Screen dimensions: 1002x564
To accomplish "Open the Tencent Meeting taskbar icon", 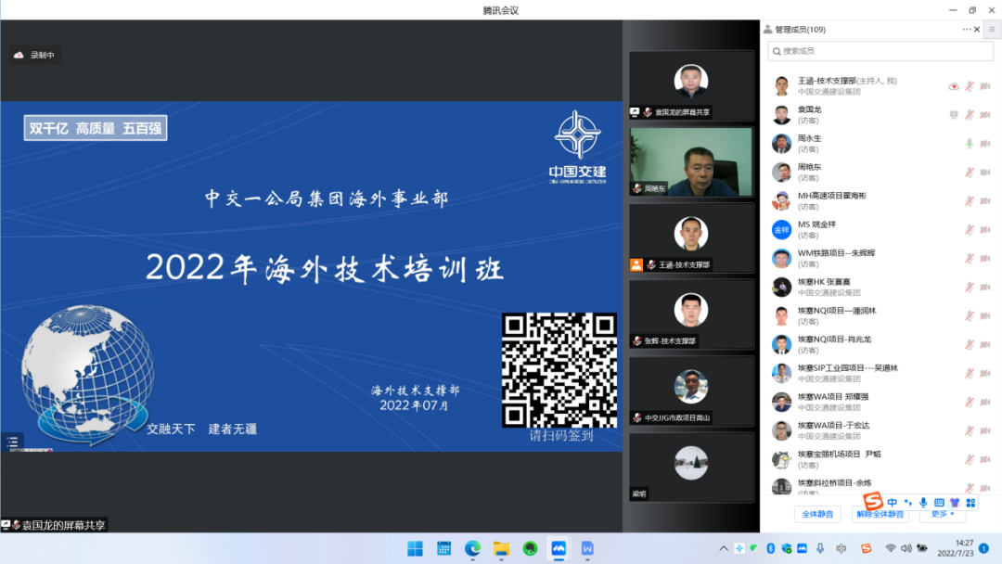I will pyautogui.click(x=559, y=548).
